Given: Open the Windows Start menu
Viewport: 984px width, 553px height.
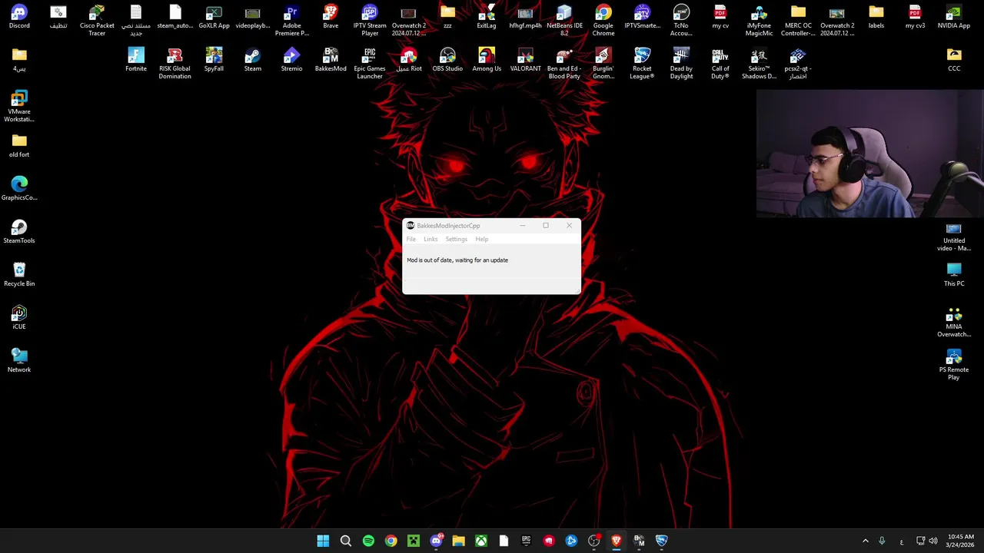Looking at the screenshot, I should (x=323, y=541).
